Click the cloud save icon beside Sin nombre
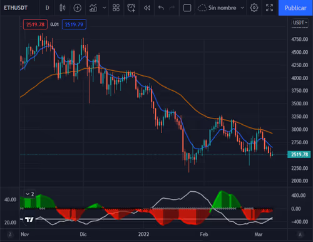This screenshot has width=313, height=242. pos(202,8)
